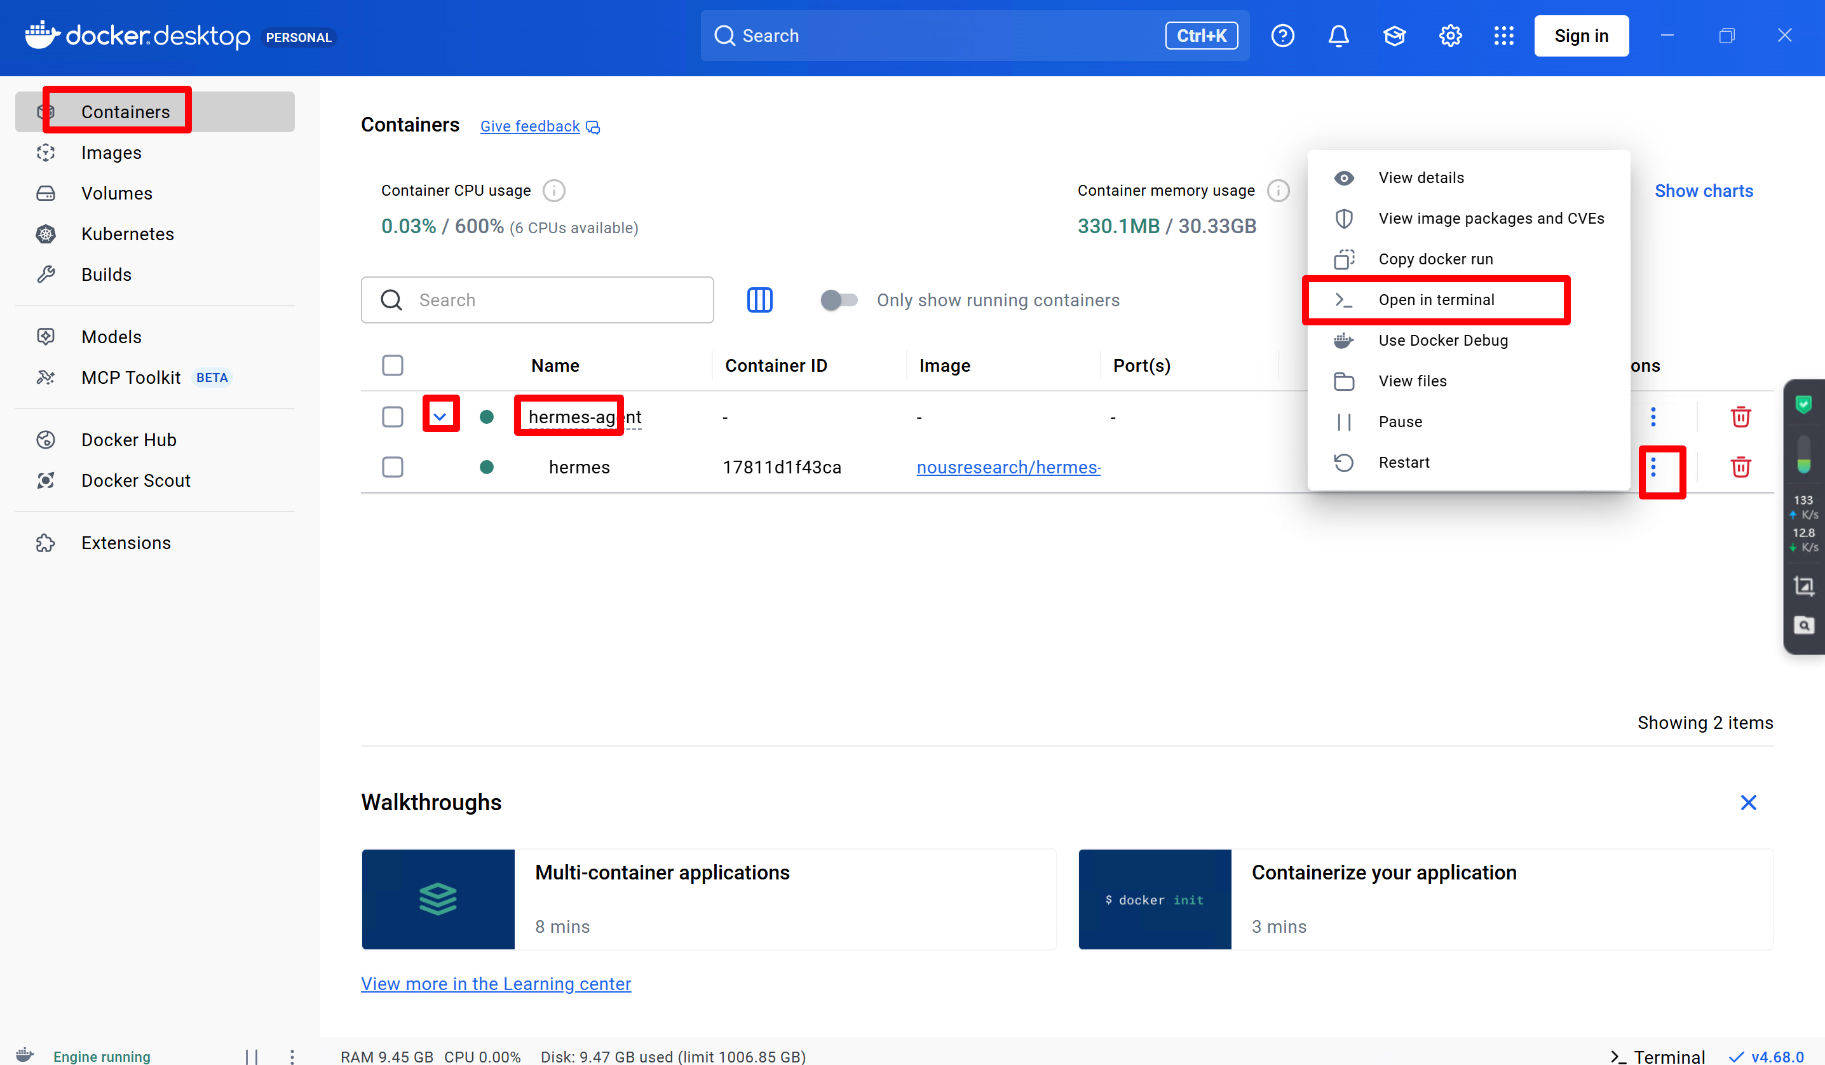
Task: Open engine options three-dot menu in status bar
Action: tap(292, 1056)
